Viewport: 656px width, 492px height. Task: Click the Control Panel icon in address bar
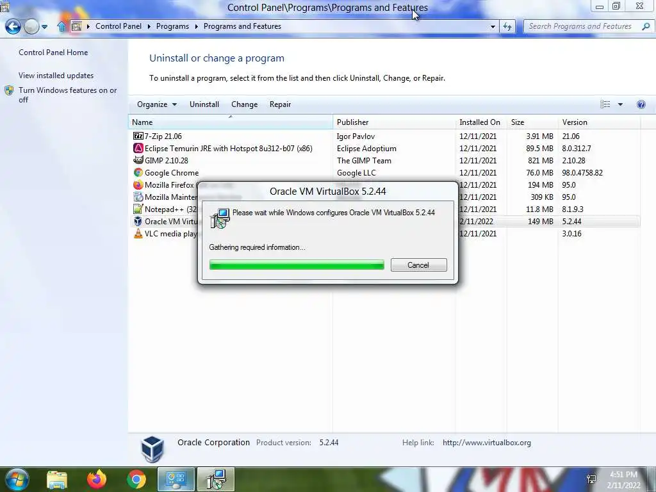point(77,26)
